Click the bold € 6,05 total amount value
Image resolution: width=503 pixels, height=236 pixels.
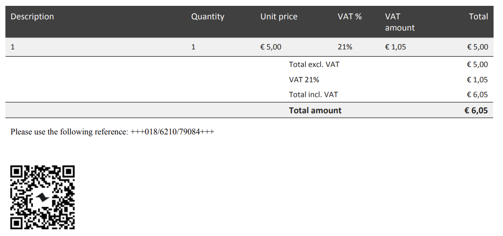click(476, 111)
